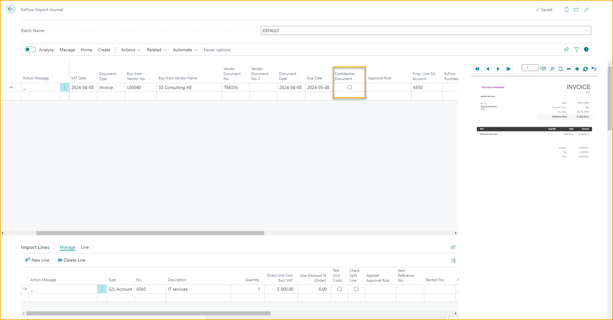The image size is (613, 320).
Task: Tick the Check Split Line checkbox
Action: point(356,289)
